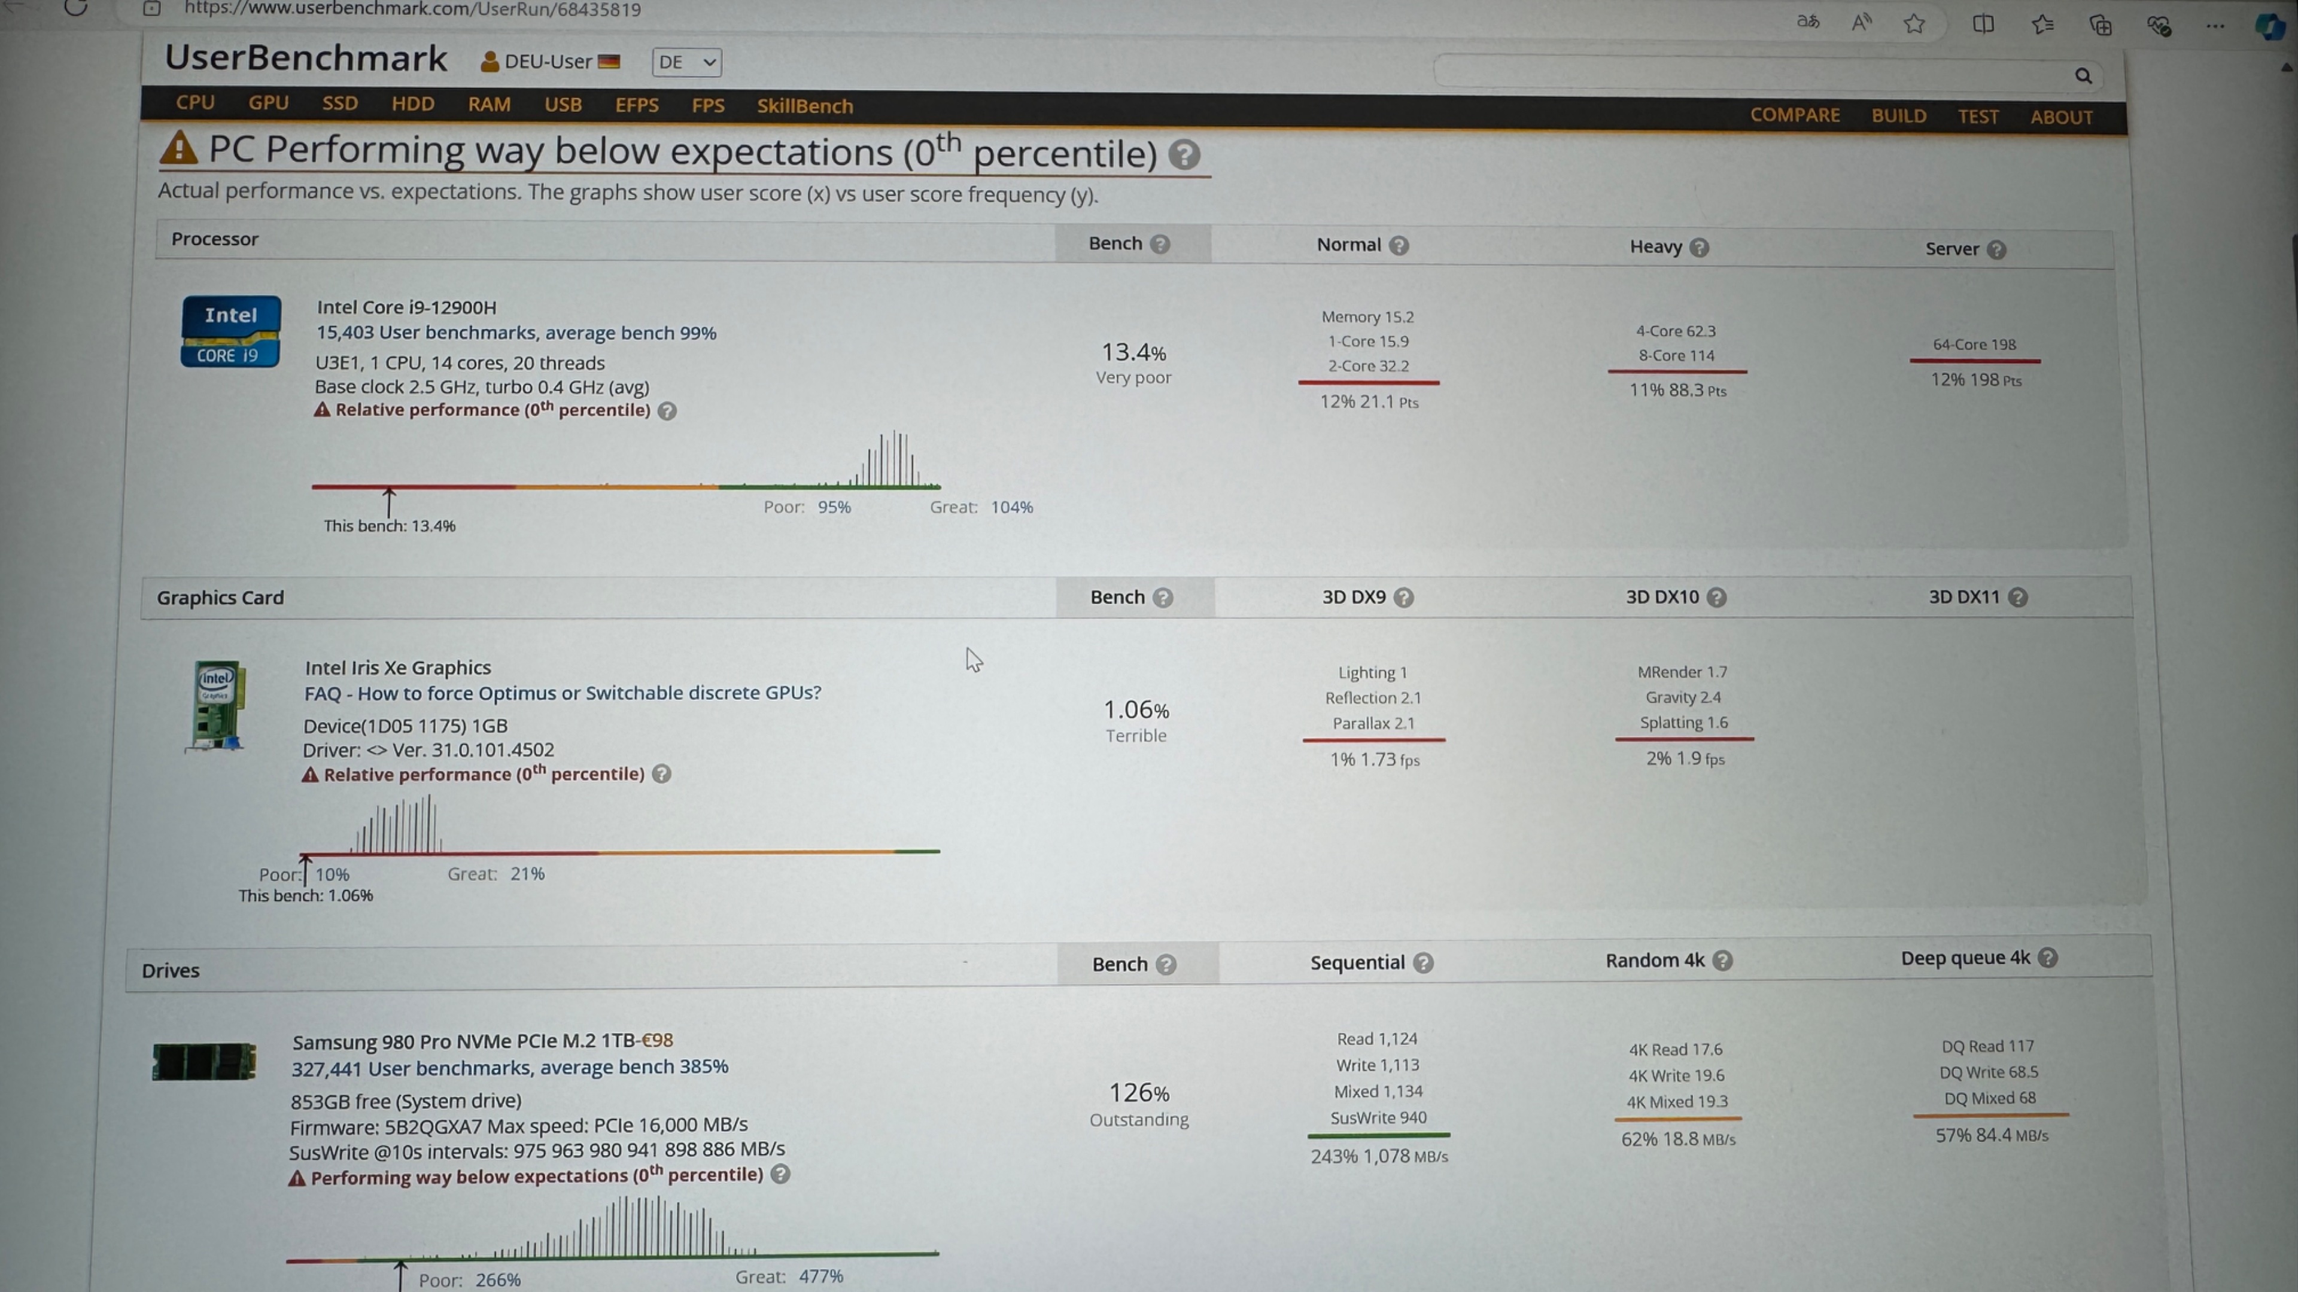Click help icon after page title percentile
The image size is (2298, 1292).
[x=1184, y=155]
